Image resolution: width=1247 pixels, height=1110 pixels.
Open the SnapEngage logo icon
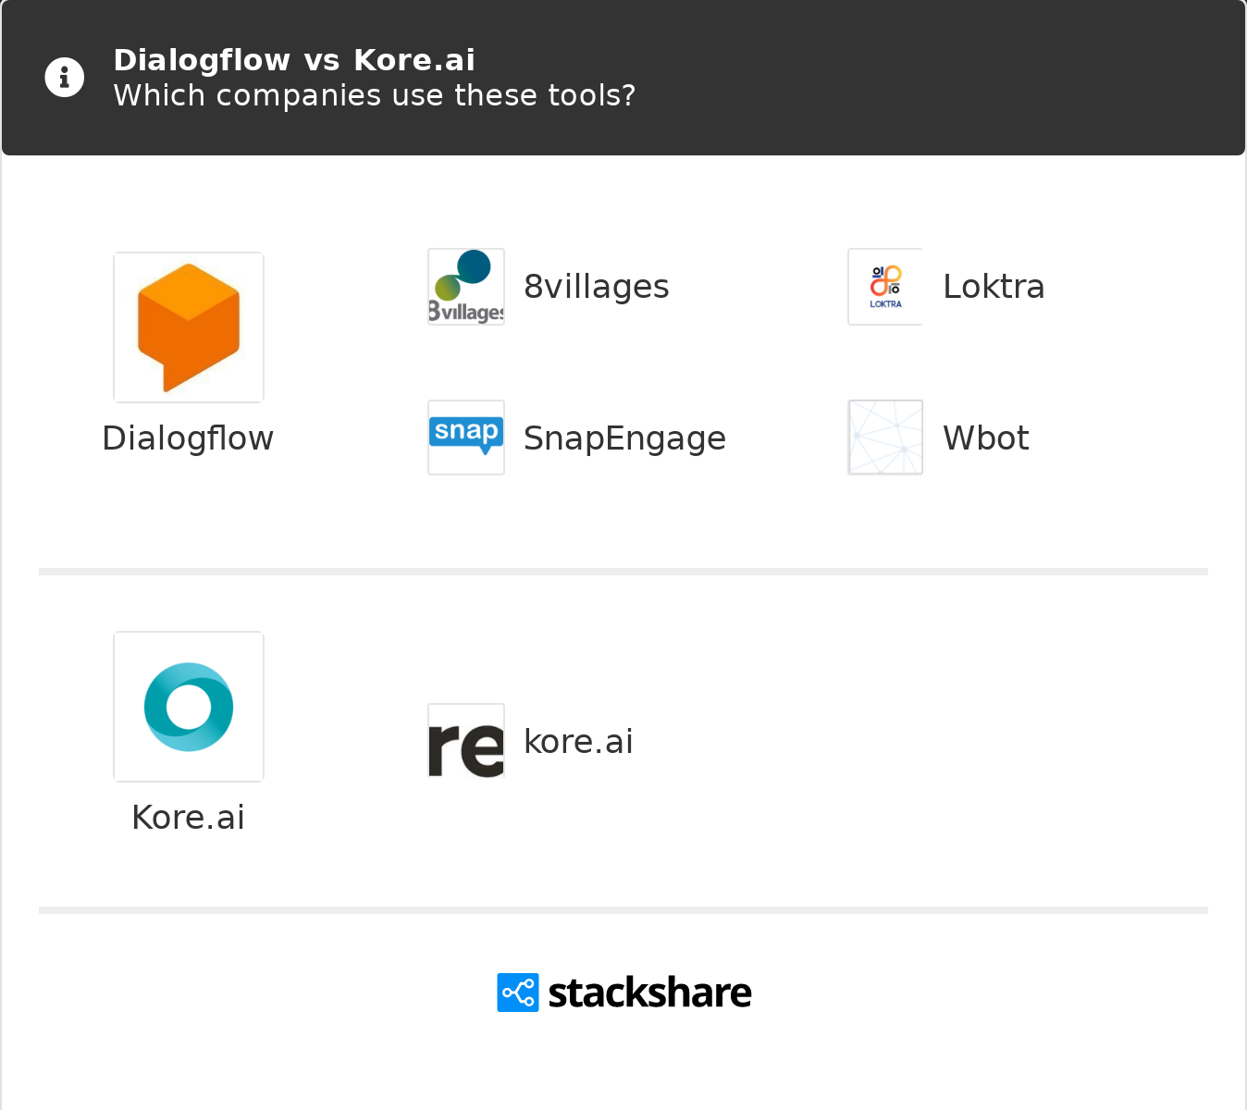[x=465, y=437]
